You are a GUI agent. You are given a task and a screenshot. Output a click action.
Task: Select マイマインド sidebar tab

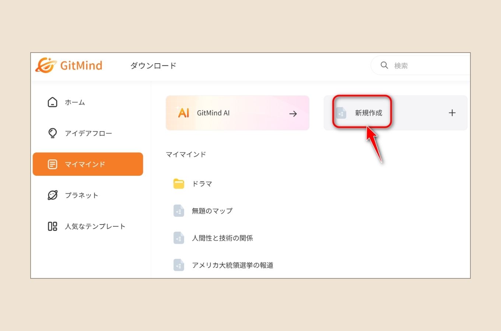tap(88, 164)
